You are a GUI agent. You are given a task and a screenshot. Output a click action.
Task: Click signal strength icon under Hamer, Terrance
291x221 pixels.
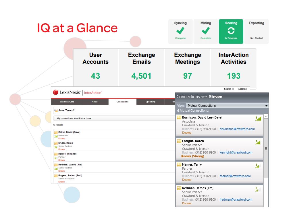56,158
